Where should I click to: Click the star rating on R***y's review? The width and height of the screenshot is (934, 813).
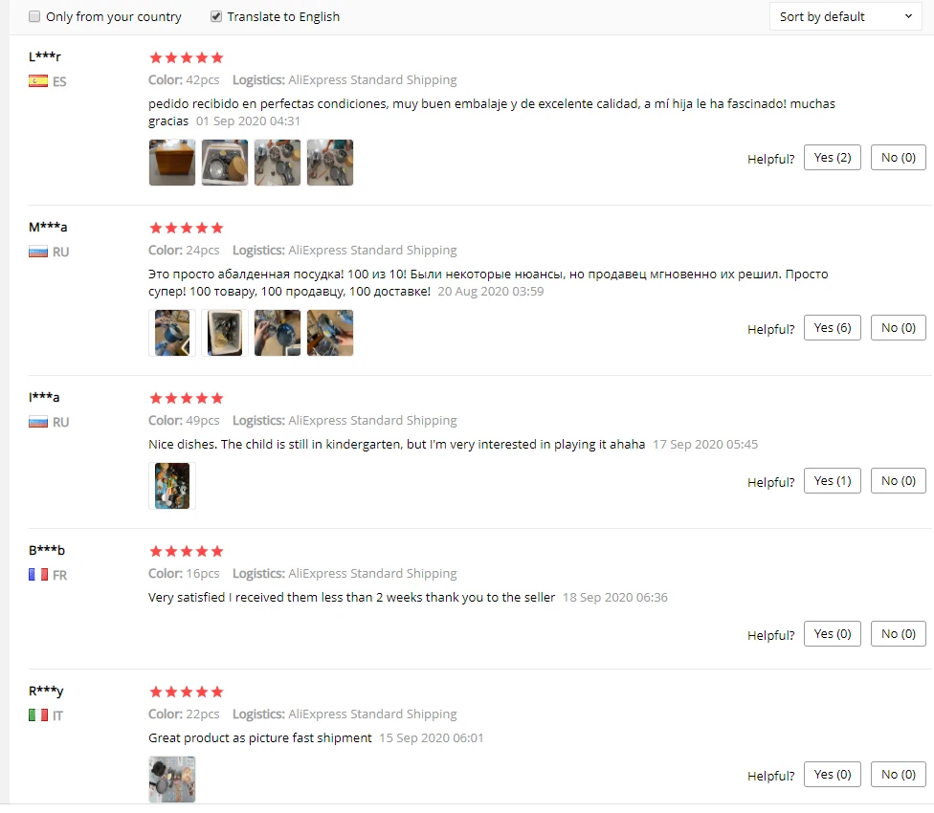[187, 692]
